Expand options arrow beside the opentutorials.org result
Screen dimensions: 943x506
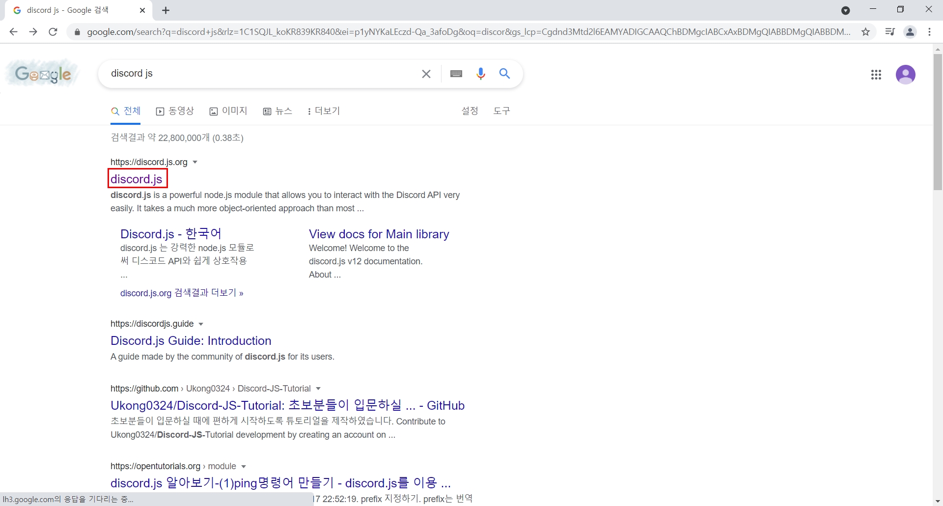244,466
